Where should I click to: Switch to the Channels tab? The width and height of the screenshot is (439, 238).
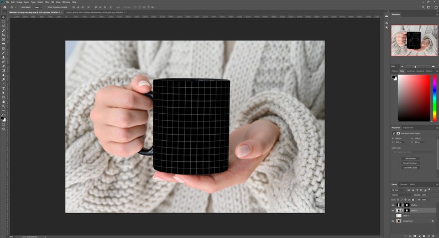click(404, 184)
